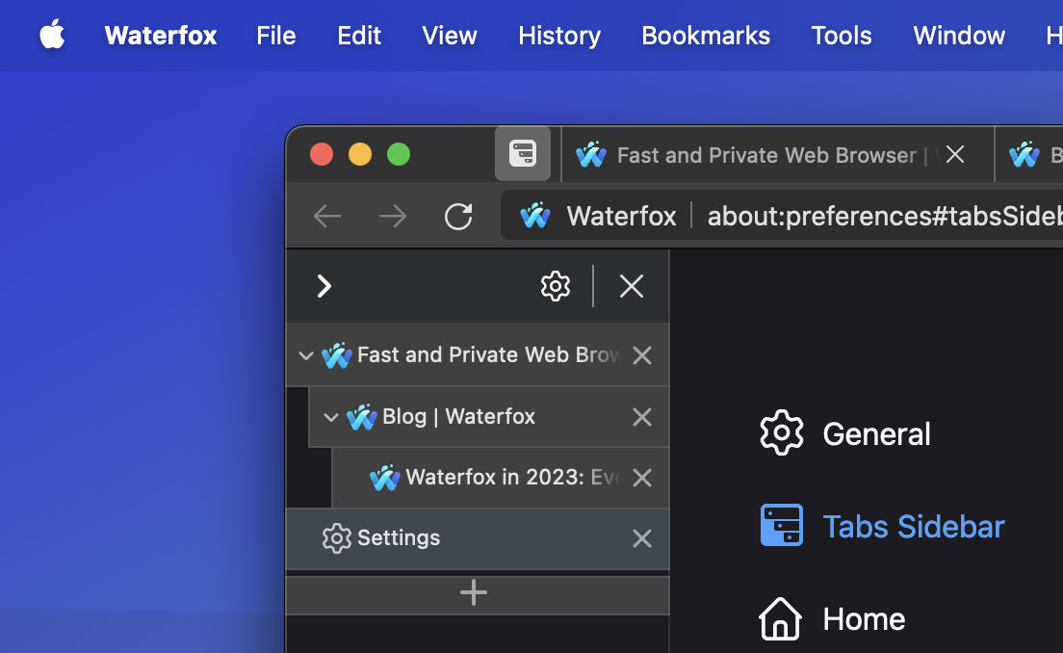
Task: Reload the current page
Action: coord(458,217)
